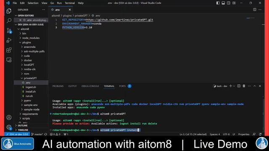Click the SSH: ai-dev-3.0.0 remote indicator
269x151 pixels.
(17, 134)
